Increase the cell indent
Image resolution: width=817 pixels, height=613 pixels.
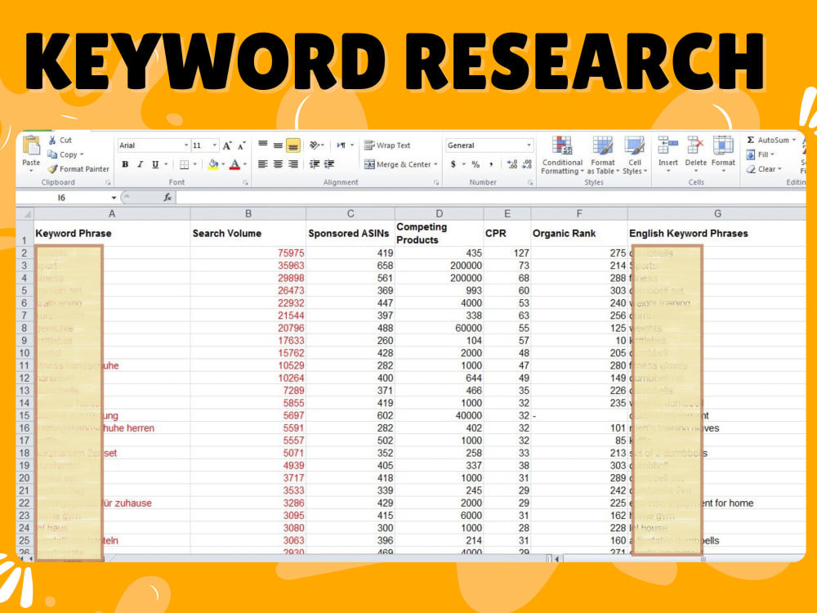[329, 164]
